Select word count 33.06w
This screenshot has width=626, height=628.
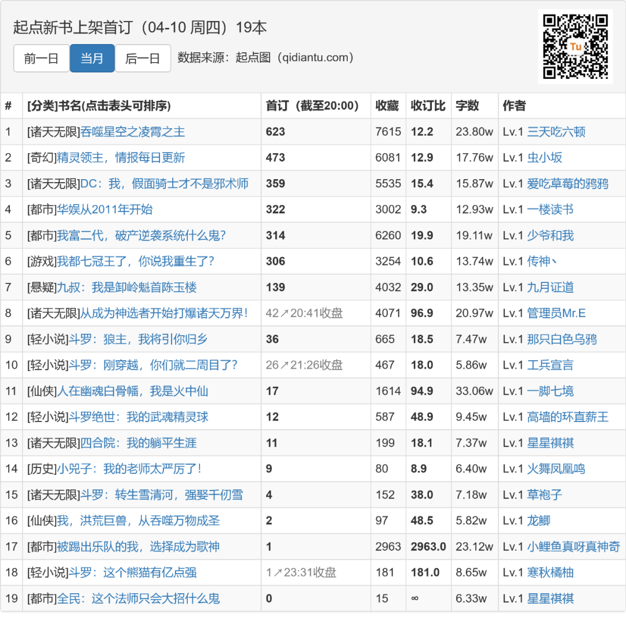click(x=474, y=391)
